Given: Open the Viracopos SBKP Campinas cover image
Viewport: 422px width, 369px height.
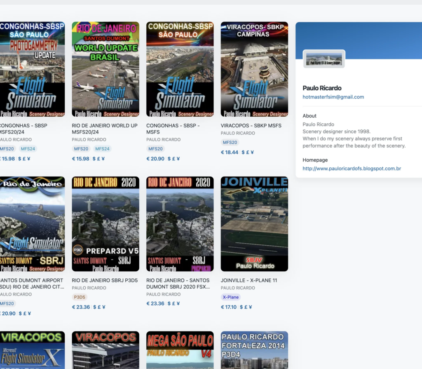Looking at the screenshot, I should pyautogui.click(x=254, y=69).
